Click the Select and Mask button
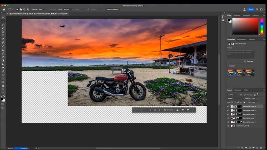The width and height of the screenshot is (267, 150). coord(113,9)
